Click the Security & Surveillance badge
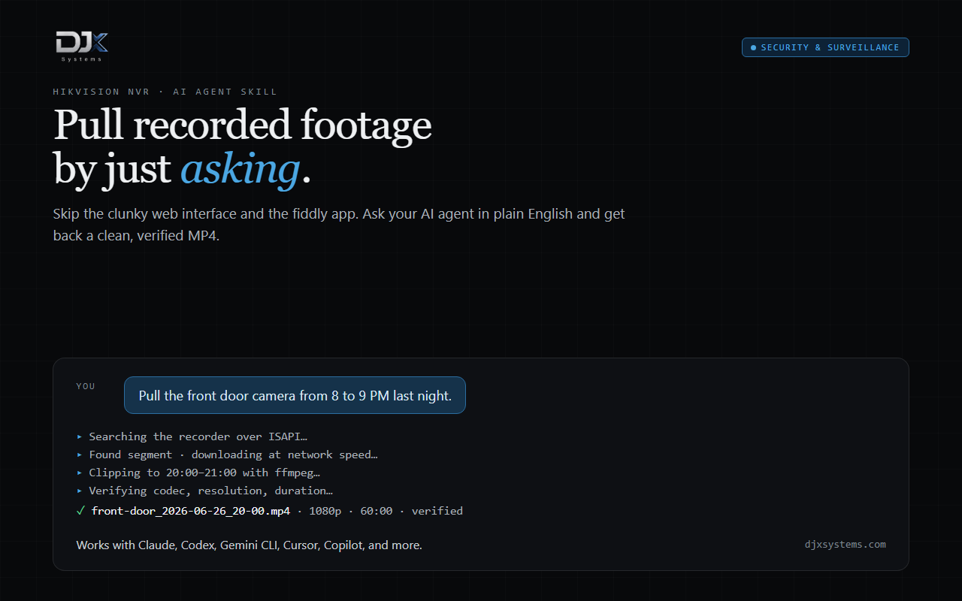 (x=825, y=47)
